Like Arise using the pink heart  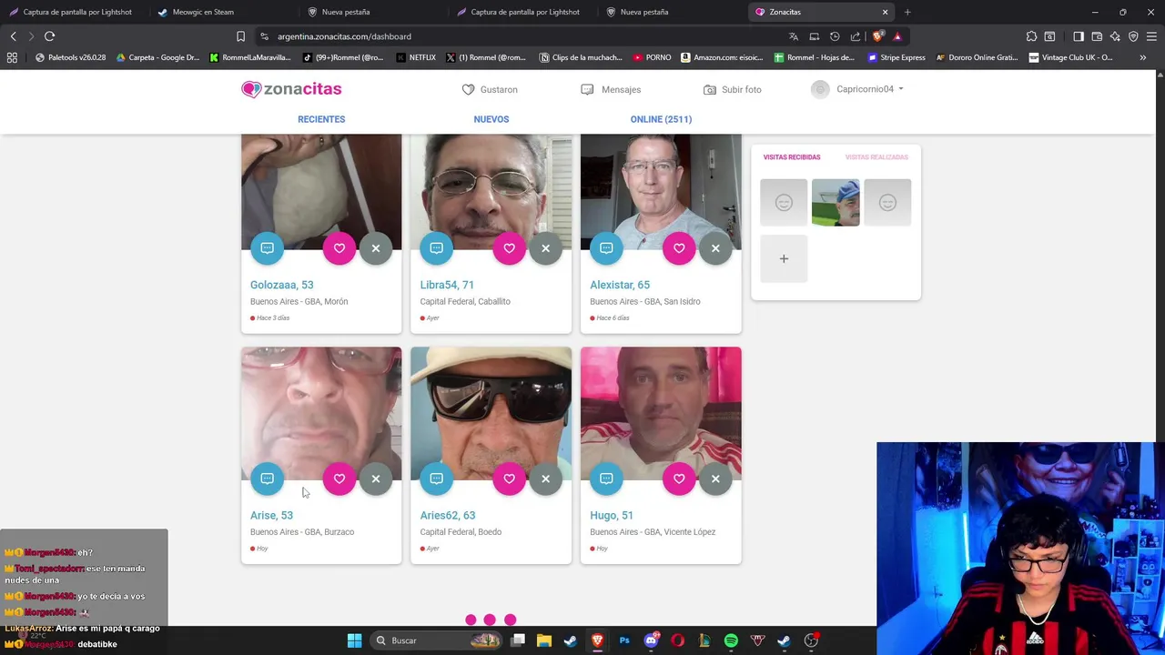tap(339, 479)
